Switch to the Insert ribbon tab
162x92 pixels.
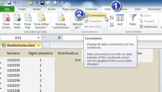pos(51,9)
